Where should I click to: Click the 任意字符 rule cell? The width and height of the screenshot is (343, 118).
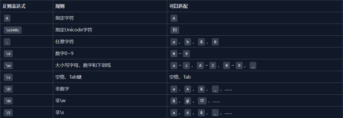pyautogui.click(x=65, y=42)
